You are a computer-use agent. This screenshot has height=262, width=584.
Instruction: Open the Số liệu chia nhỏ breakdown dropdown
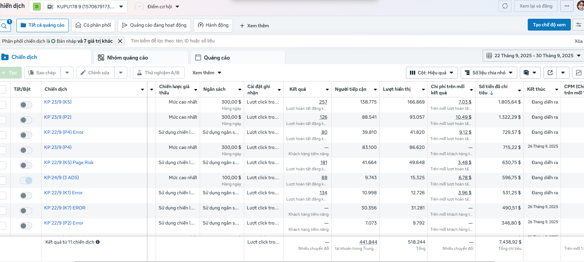coord(489,73)
